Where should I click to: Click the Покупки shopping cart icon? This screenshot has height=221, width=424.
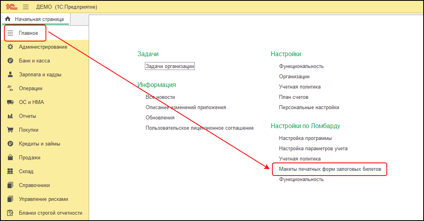coord(10,130)
